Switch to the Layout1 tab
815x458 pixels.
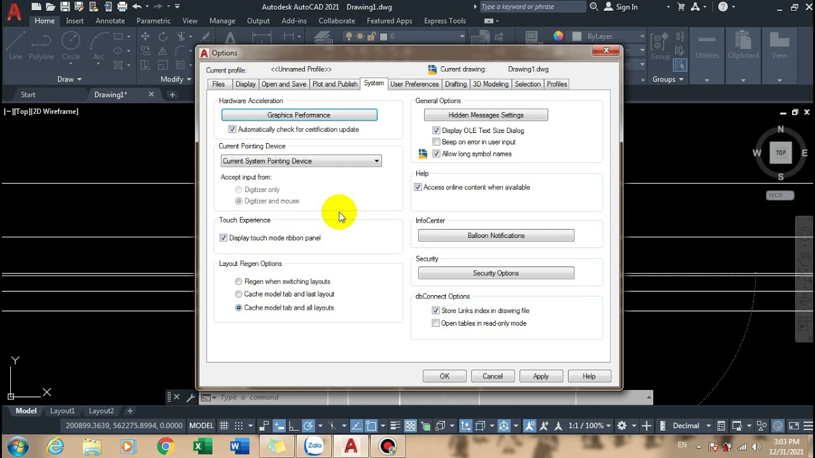[x=62, y=411]
